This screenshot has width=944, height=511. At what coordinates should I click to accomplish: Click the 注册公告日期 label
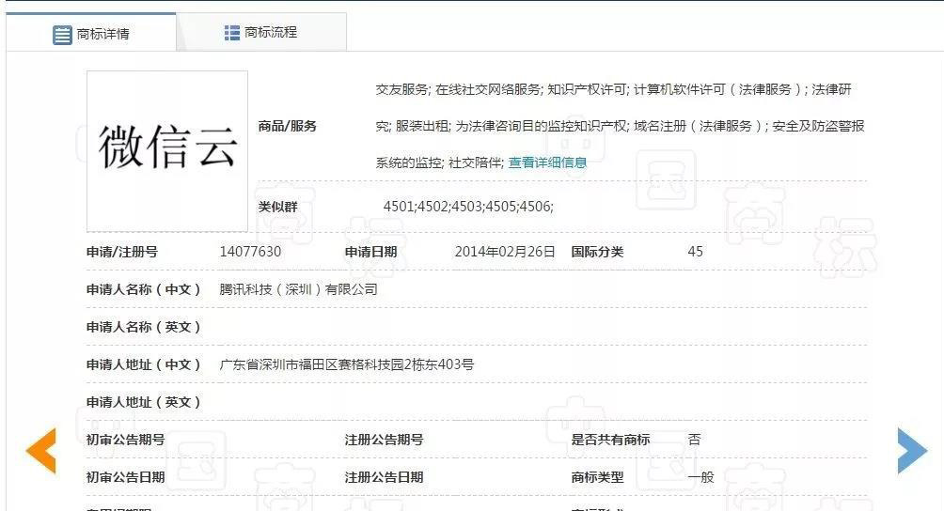point(385,477)
